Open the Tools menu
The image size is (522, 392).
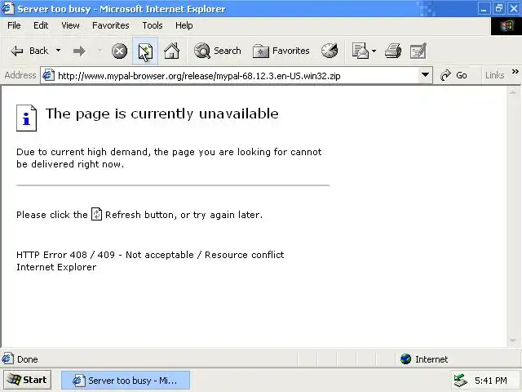(153, 25)
